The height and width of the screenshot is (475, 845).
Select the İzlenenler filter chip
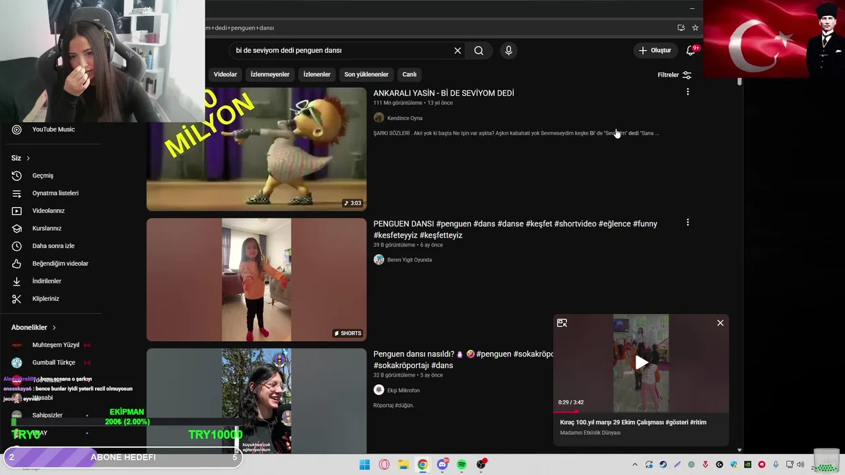click(x=317, y=75)
